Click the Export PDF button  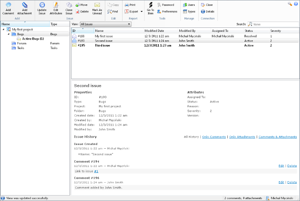(x=131, y=12)
